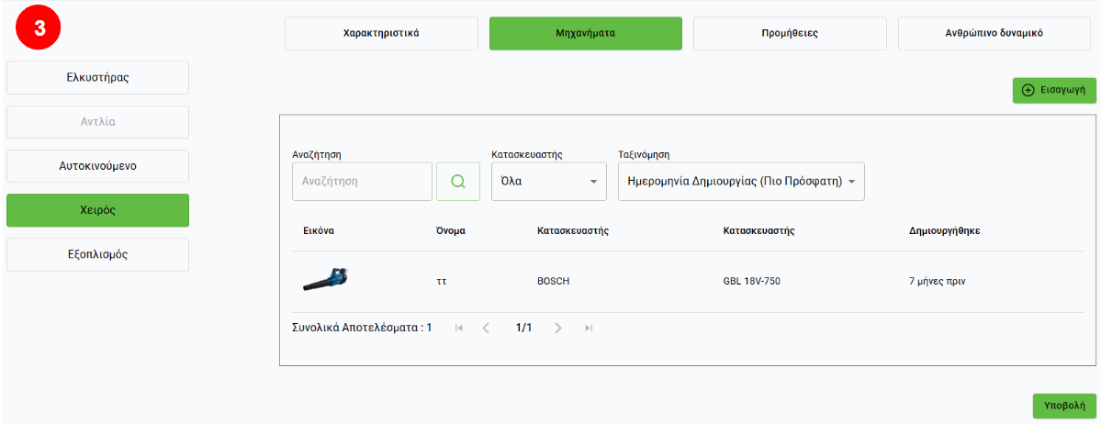Open the BOSCH leaf blower thumbnail
The width and height of the screenshot is (1101, 424).
click(x=325, y=281)
